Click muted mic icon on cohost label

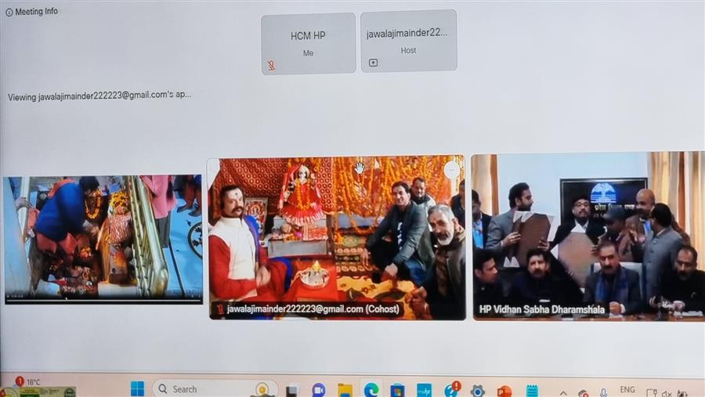click(x=220, y=309)
